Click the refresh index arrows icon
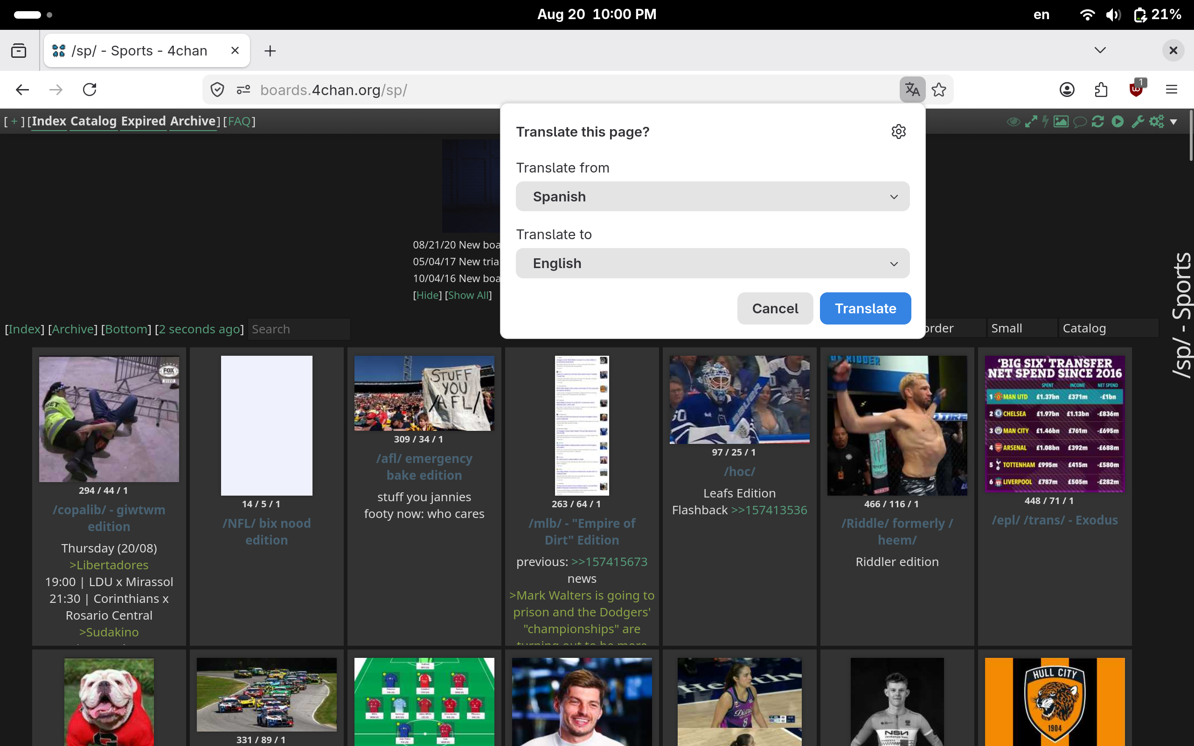 click(x=1098, y=121)
